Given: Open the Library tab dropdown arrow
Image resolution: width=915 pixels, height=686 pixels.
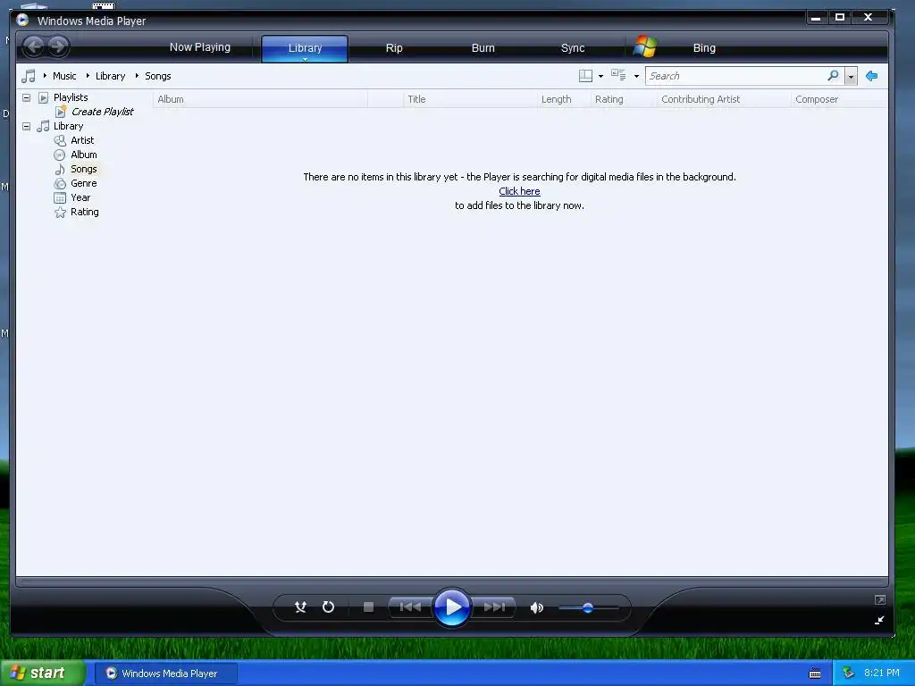Looking at the screenshot, I should [305, 59].
